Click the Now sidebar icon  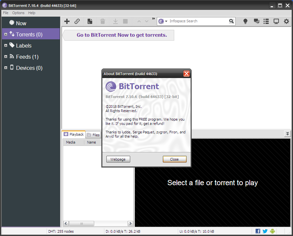pos(12,23)
